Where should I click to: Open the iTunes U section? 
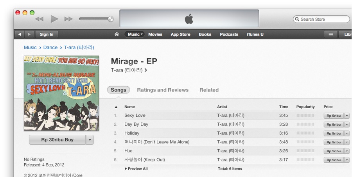255,34
